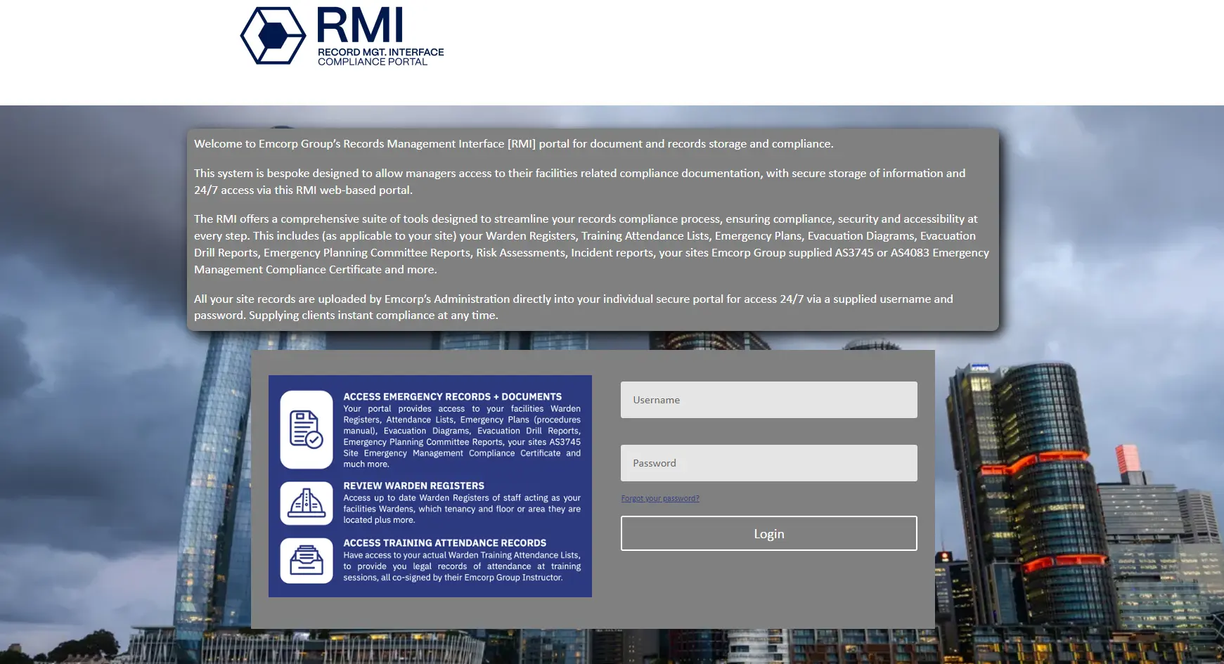Image resolution: width=1224 pixels, height=664 pixels.
Task: Select the Password entry box
Action: click(768, 462)
